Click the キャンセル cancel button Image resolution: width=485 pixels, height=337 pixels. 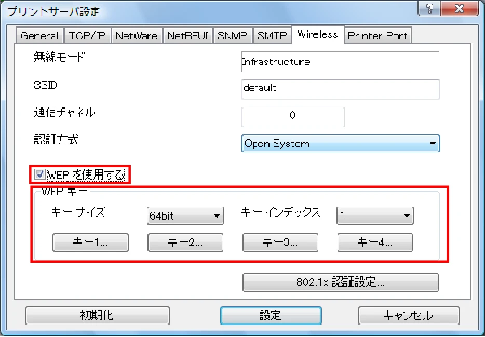[x=409, y=316]
